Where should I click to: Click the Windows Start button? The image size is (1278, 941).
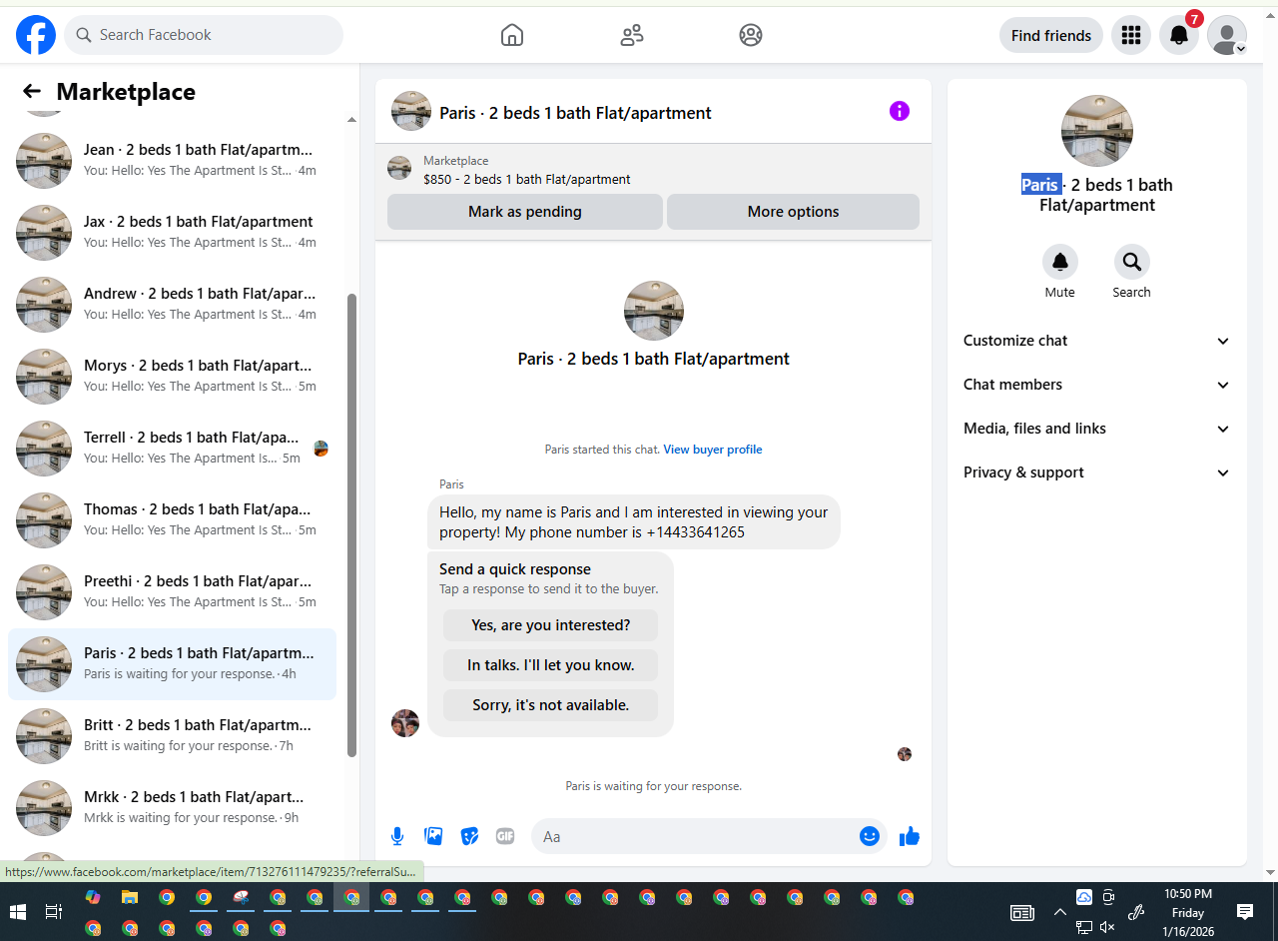point(18,912)
